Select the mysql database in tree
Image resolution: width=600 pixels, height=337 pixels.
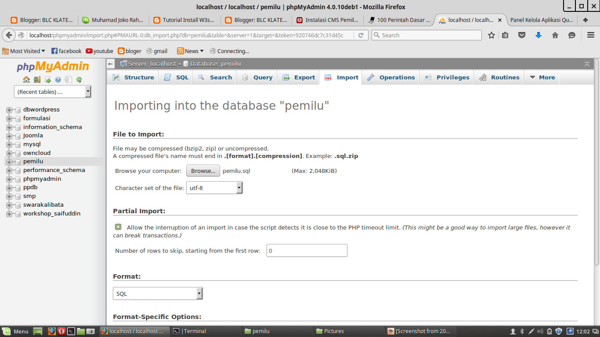pyautogui.click(x=32, y=144)
